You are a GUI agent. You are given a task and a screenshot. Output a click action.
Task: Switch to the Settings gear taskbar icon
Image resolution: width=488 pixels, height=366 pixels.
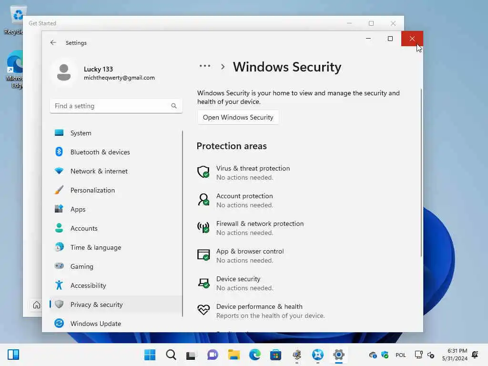[339, 355]
